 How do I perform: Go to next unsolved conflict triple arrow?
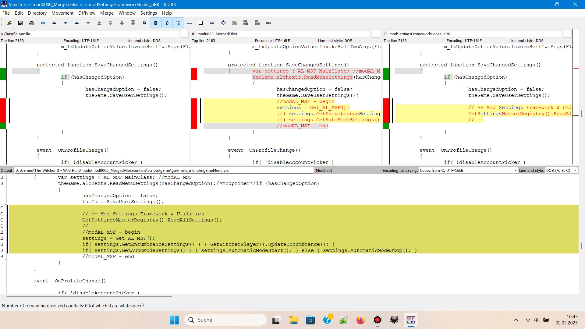pos(133,23)
